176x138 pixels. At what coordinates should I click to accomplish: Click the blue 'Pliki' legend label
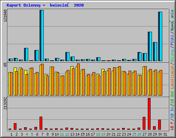(172, 40)
